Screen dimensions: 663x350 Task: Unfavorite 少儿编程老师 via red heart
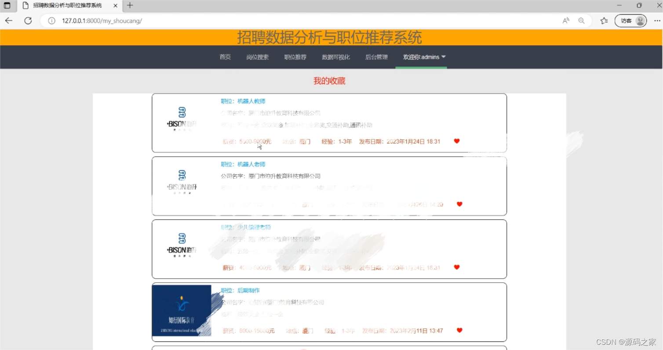(457, 267)
